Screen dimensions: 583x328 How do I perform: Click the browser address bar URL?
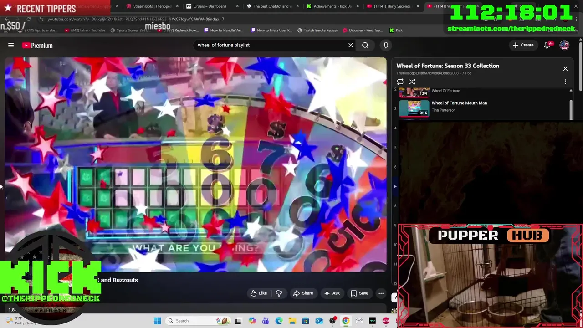[x=136, y=19]
